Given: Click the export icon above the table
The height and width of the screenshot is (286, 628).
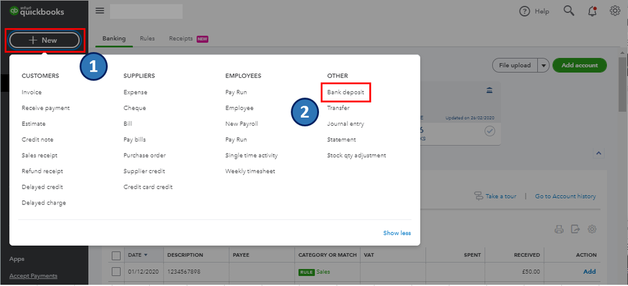Looking at the screenshot, I should pos(575,229).
